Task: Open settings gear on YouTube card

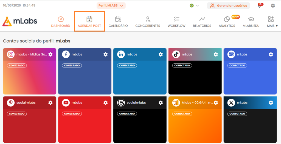Action: point(106,102)
